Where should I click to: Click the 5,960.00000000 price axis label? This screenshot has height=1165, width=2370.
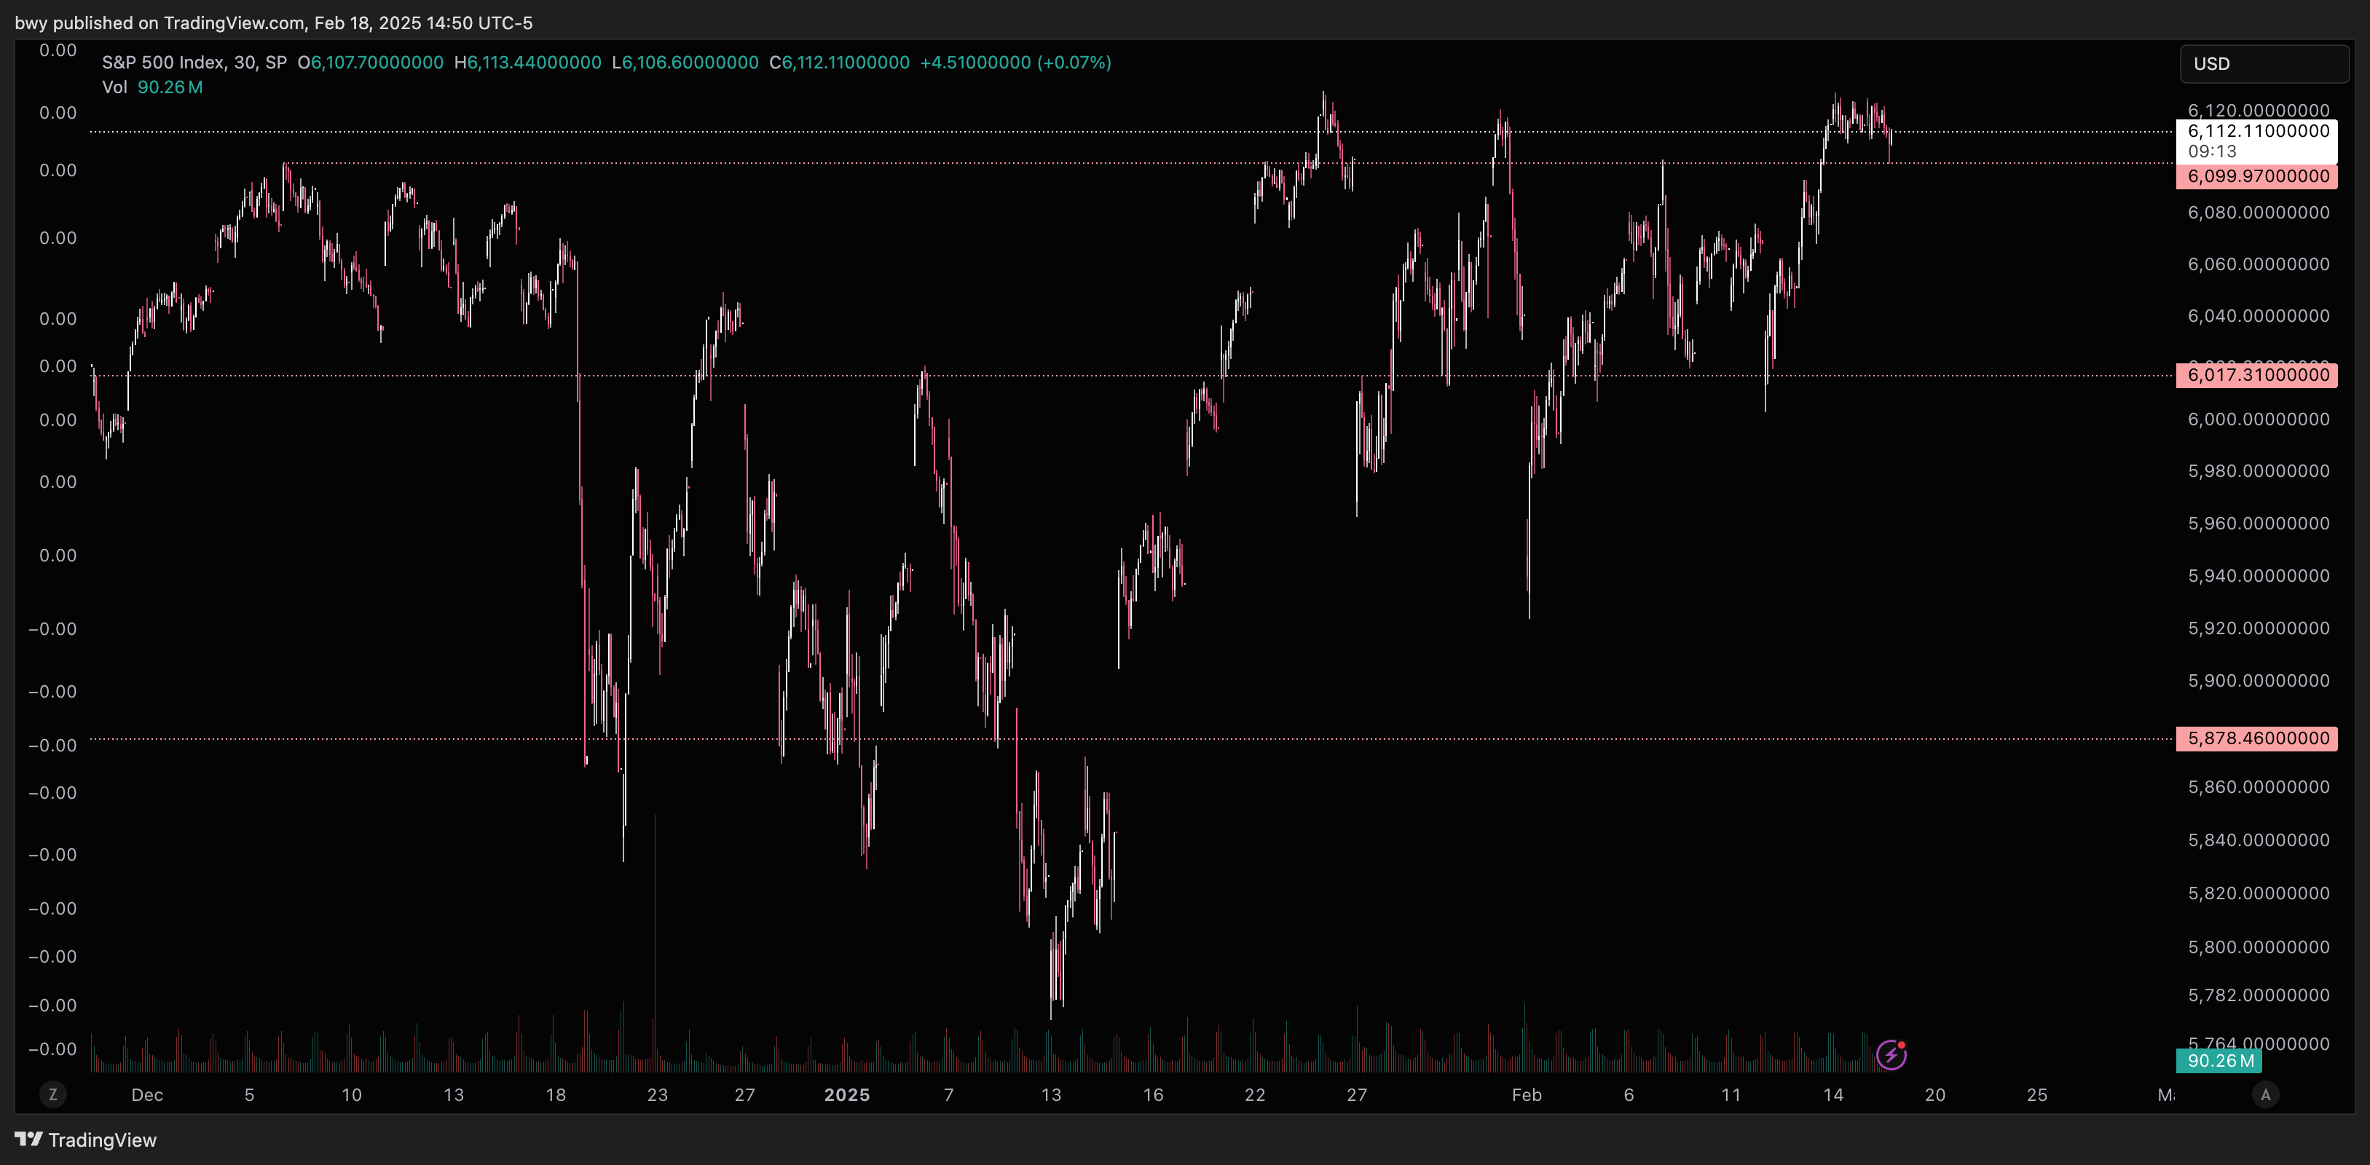tap(2259, 524)
